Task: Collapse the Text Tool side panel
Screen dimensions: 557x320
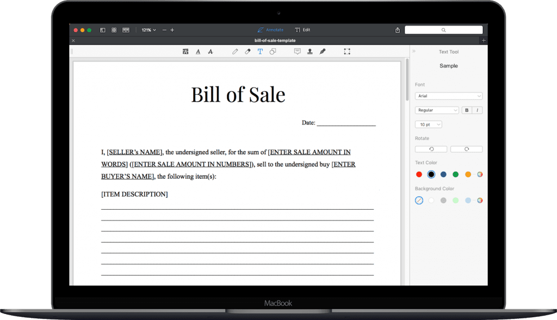Action: (x=414, y=52)
